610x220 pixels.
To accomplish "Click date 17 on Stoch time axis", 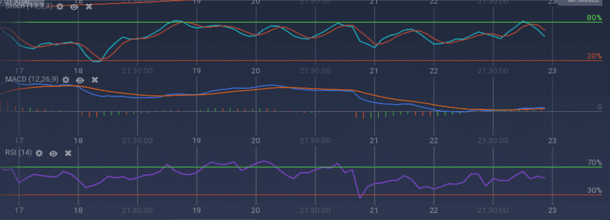I will click(x=18, y=71).
